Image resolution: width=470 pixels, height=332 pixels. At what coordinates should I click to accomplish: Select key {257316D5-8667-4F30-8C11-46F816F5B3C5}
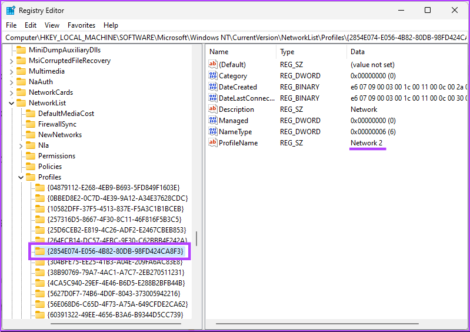[115, 220]
